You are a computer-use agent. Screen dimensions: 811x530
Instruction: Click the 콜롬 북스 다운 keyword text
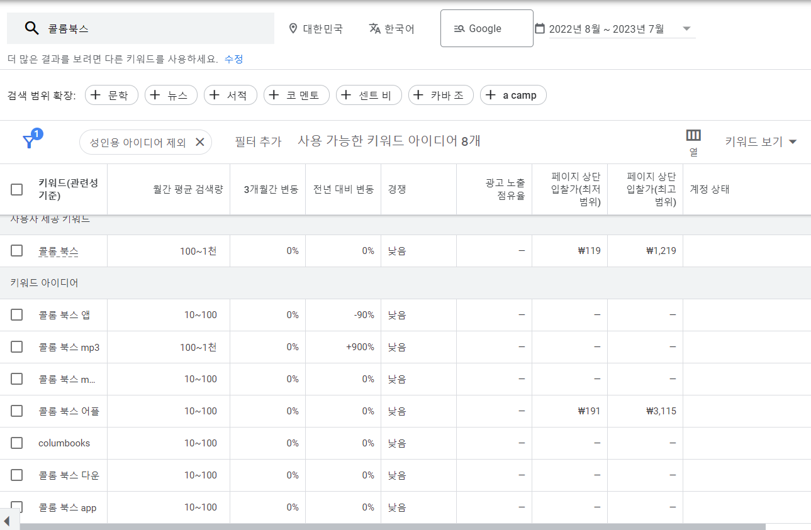(x=69, y=475)
